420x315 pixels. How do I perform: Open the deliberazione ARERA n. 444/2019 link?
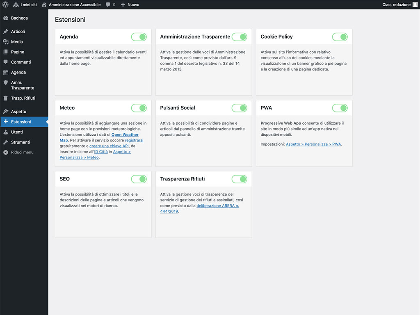[217, 205]
